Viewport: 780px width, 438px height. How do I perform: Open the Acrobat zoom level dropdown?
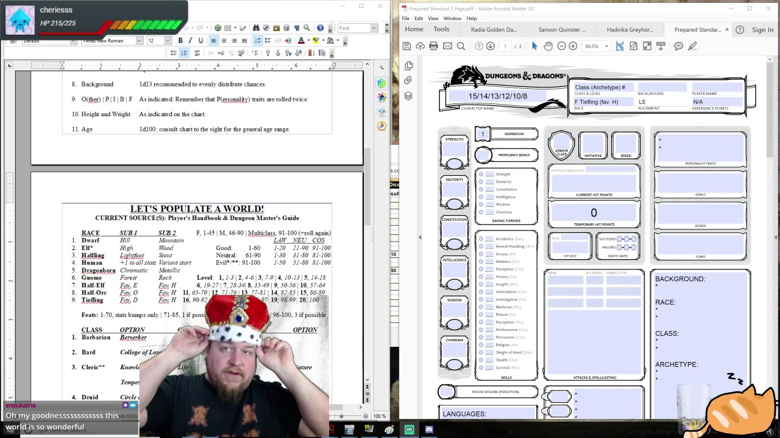(x=606, y=46)
